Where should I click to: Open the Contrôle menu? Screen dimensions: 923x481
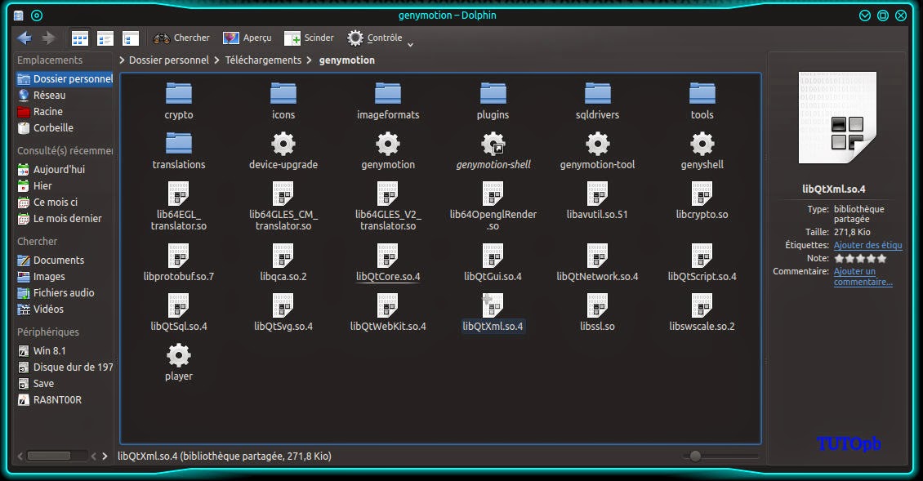(374, 38)
